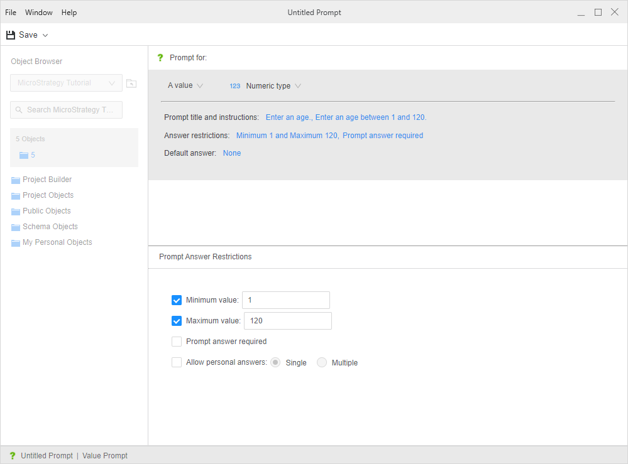Viewport: 628px width, 464px height.
Task: Open the Help menu
Action: (x=69, y=13)
